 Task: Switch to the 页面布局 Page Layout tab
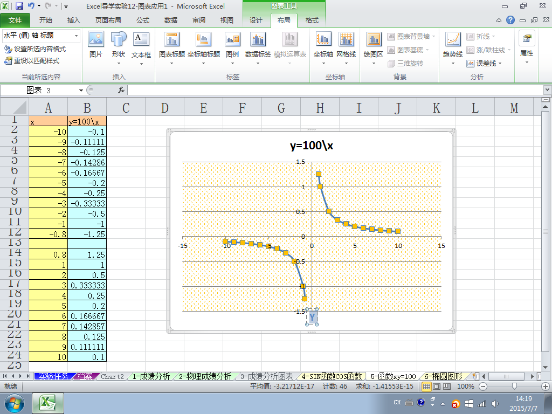point(108,20)
